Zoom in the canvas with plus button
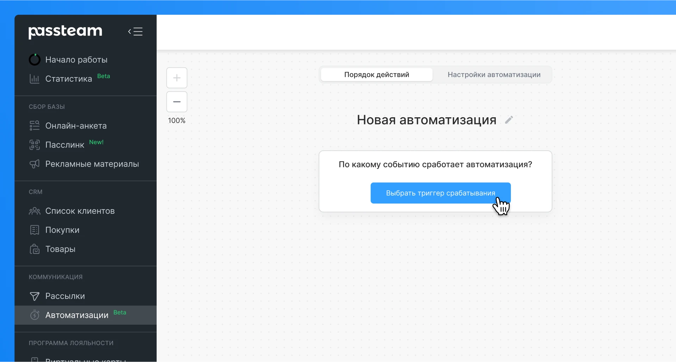This screenshot has width=676, height=362. click(177, 78)
